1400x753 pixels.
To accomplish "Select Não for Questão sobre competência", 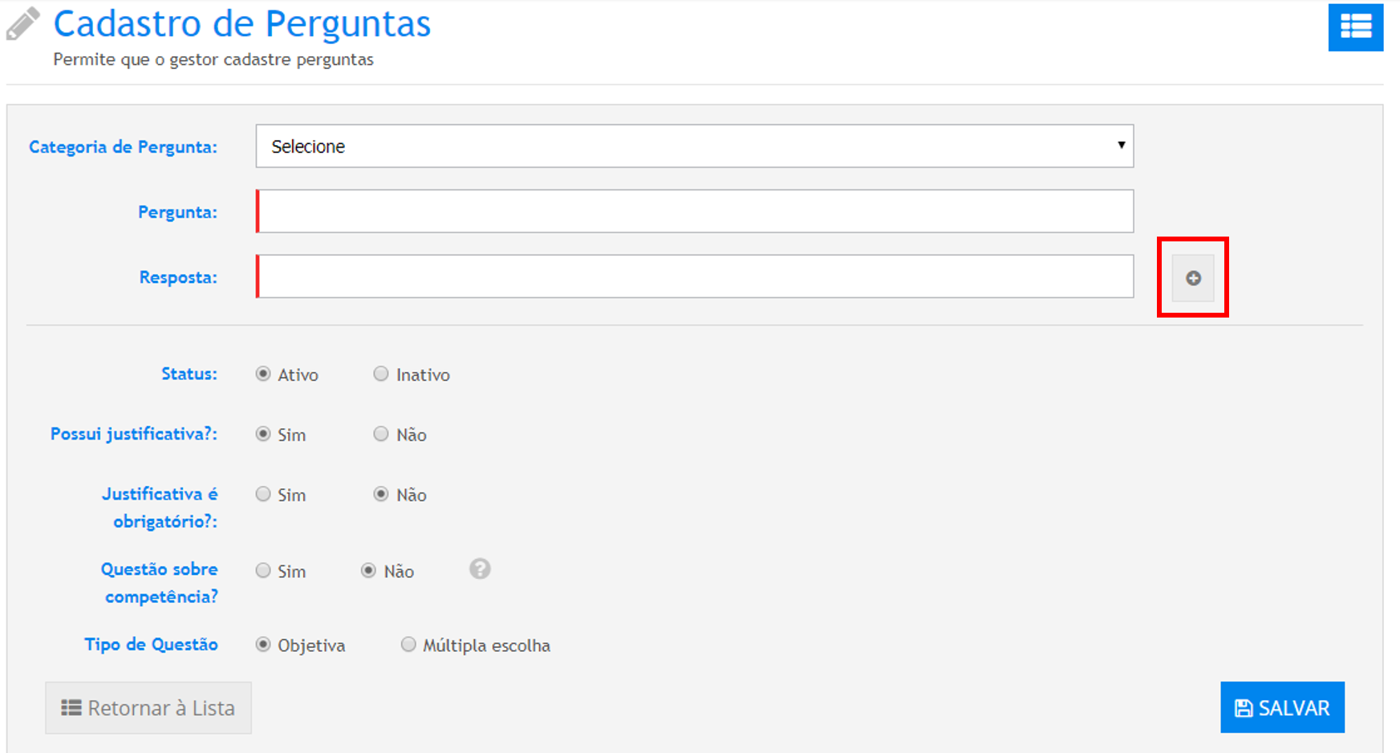I will [368, 571].
